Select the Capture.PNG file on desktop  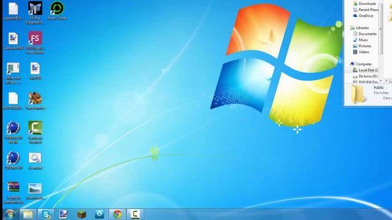(13, 41)
